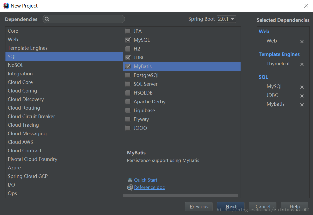313x215 pixels.
Task: Open Cloud Contract category
Action: (64, 150)
